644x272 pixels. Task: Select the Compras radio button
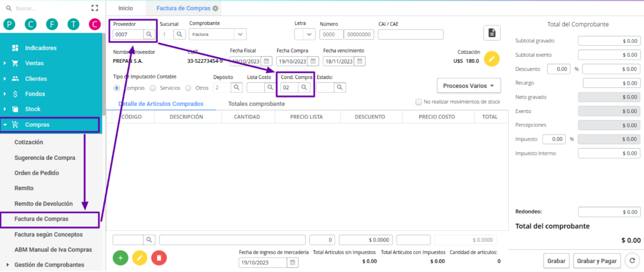tap(117, 88)
